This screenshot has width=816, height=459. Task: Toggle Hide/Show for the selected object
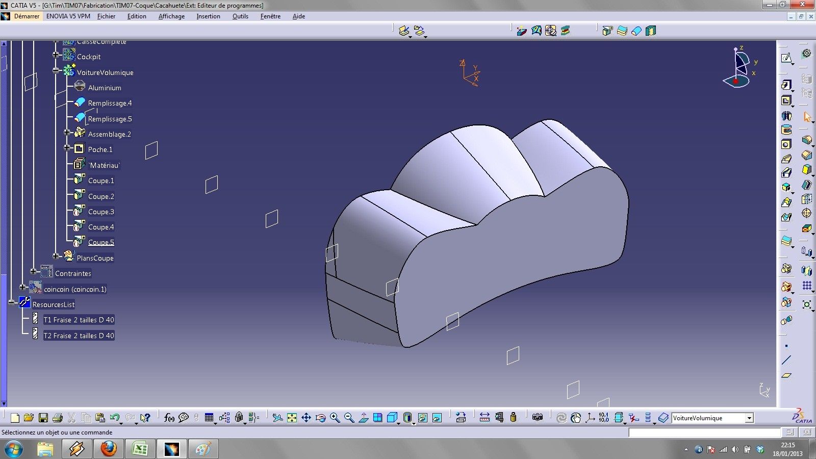(422, 418)
